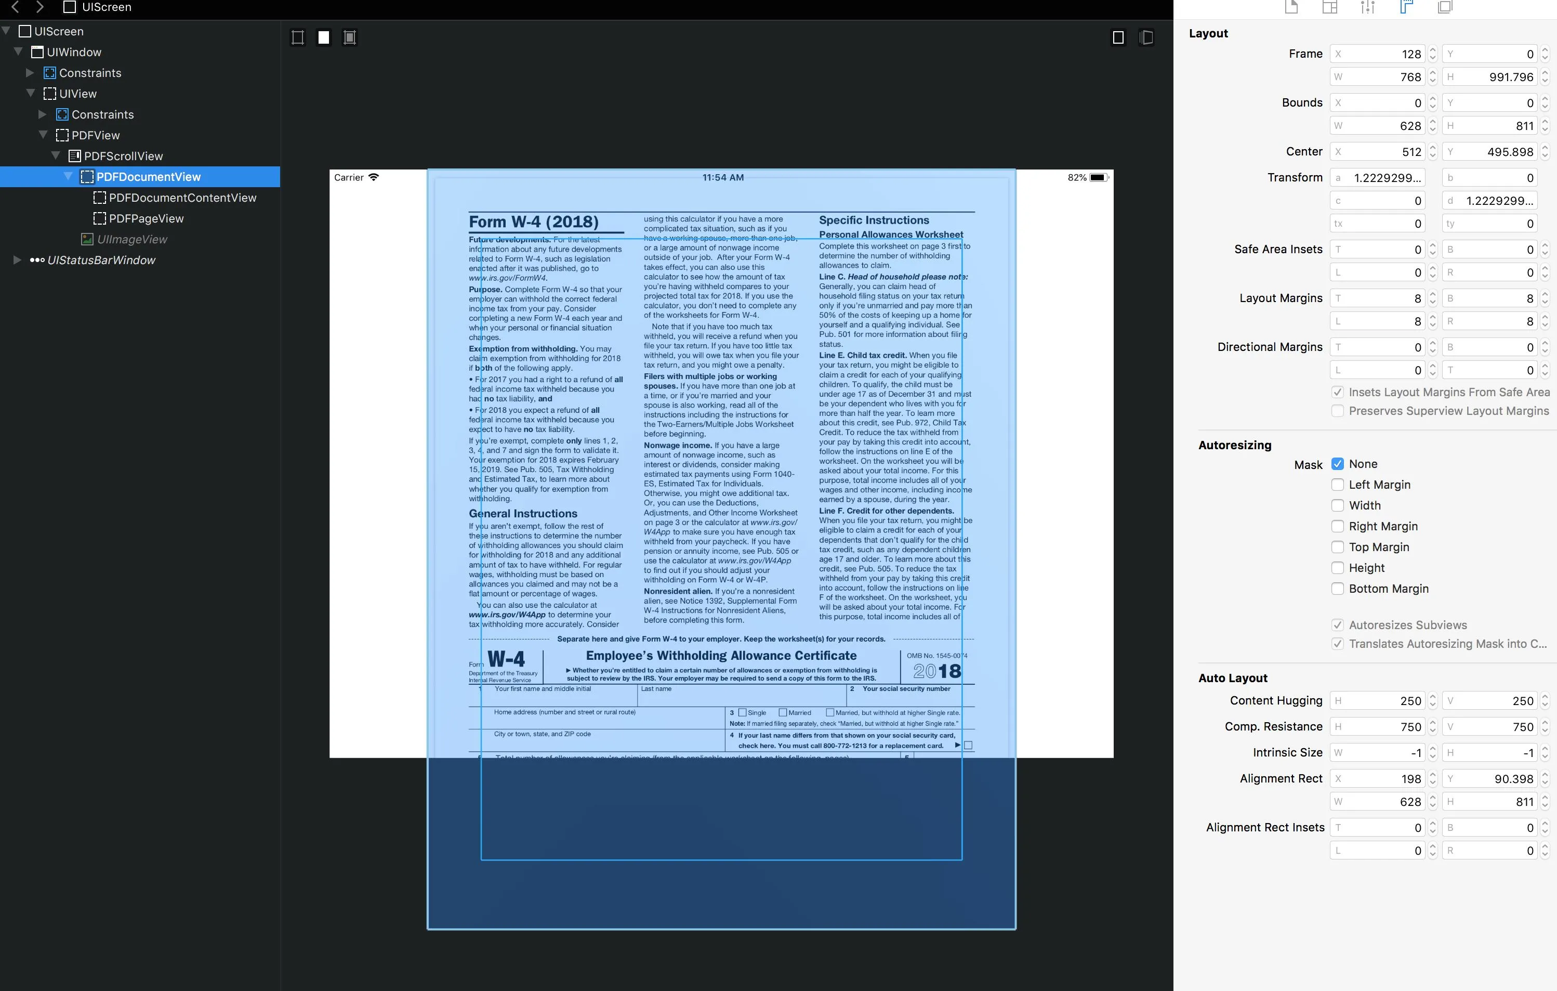Image resolution: width=1557 pixels, height=991 pixels.
Task: Switch to flat 2D front view
Action: pos(1118,37)
